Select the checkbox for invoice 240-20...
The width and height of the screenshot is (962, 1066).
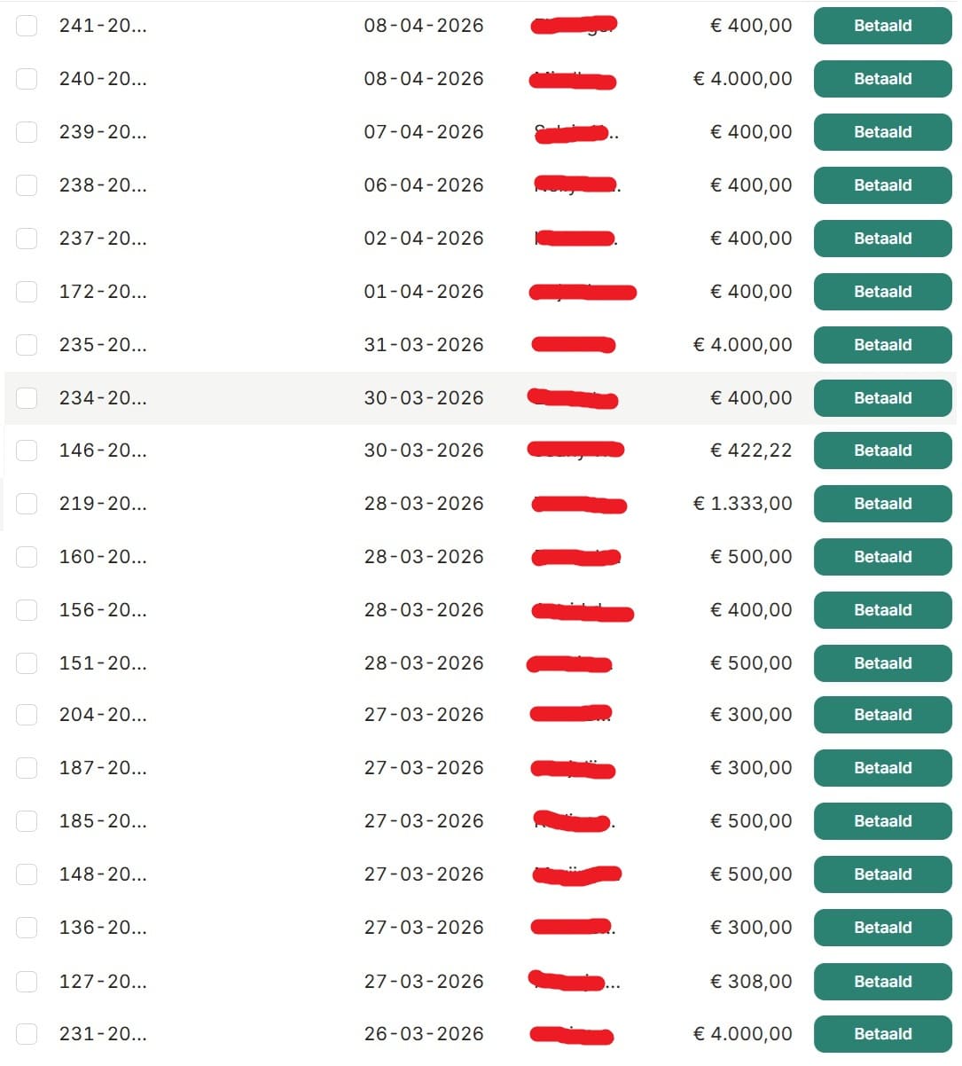pyautogui.click(x=27, y=79)
